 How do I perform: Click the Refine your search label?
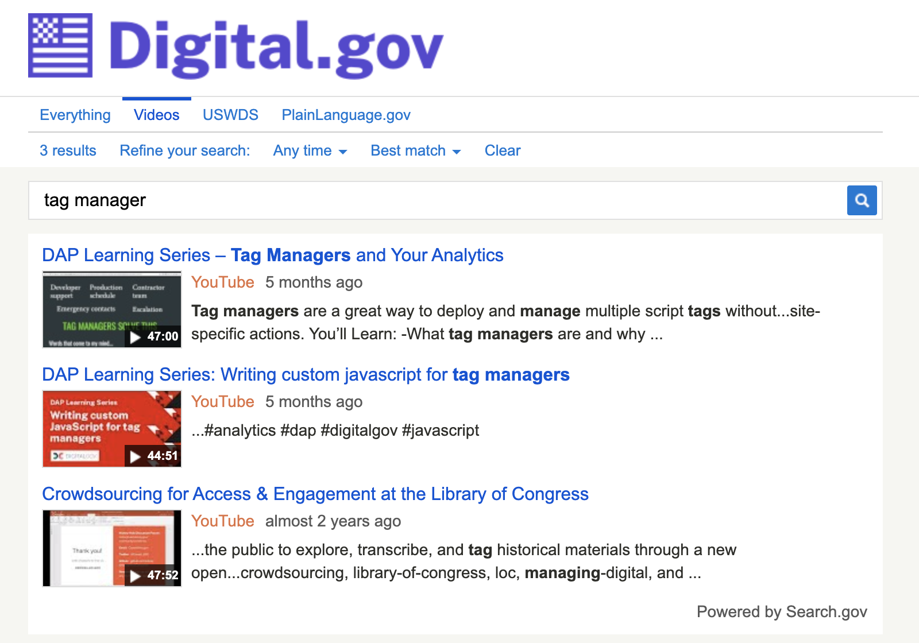click(185, 150)
